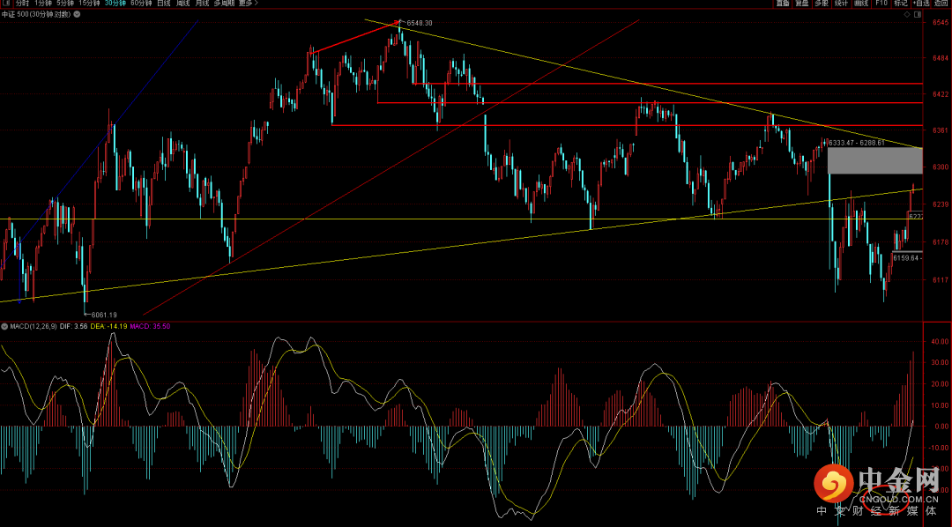Select the 5分钟 period tab

[x=65, y=3]
